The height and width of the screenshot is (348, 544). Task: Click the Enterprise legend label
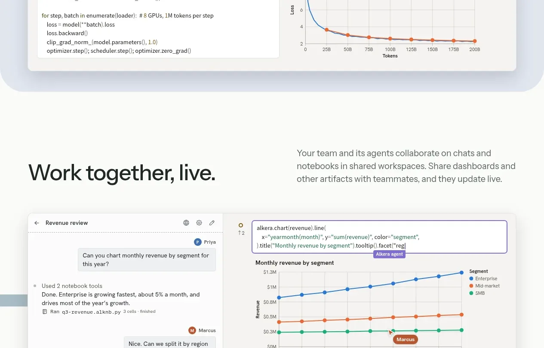click(486, 278)
